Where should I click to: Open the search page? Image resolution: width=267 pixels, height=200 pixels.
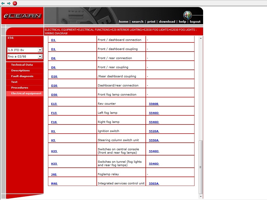(138, 22)
